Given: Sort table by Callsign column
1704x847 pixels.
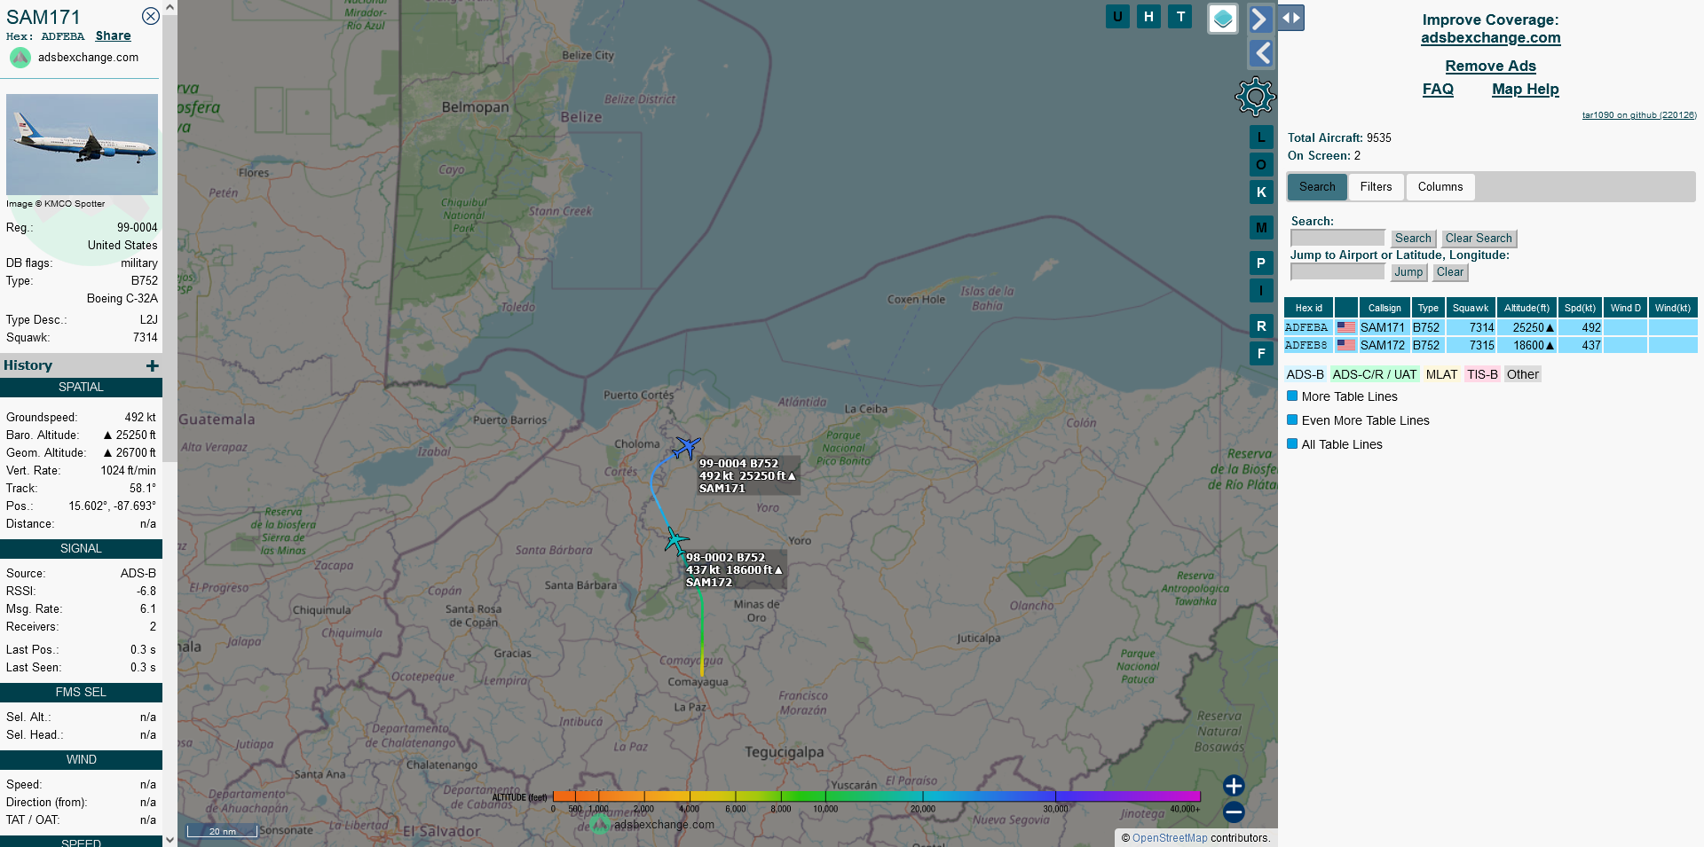Looking at the screenshot, I should tap(1384, 308).
